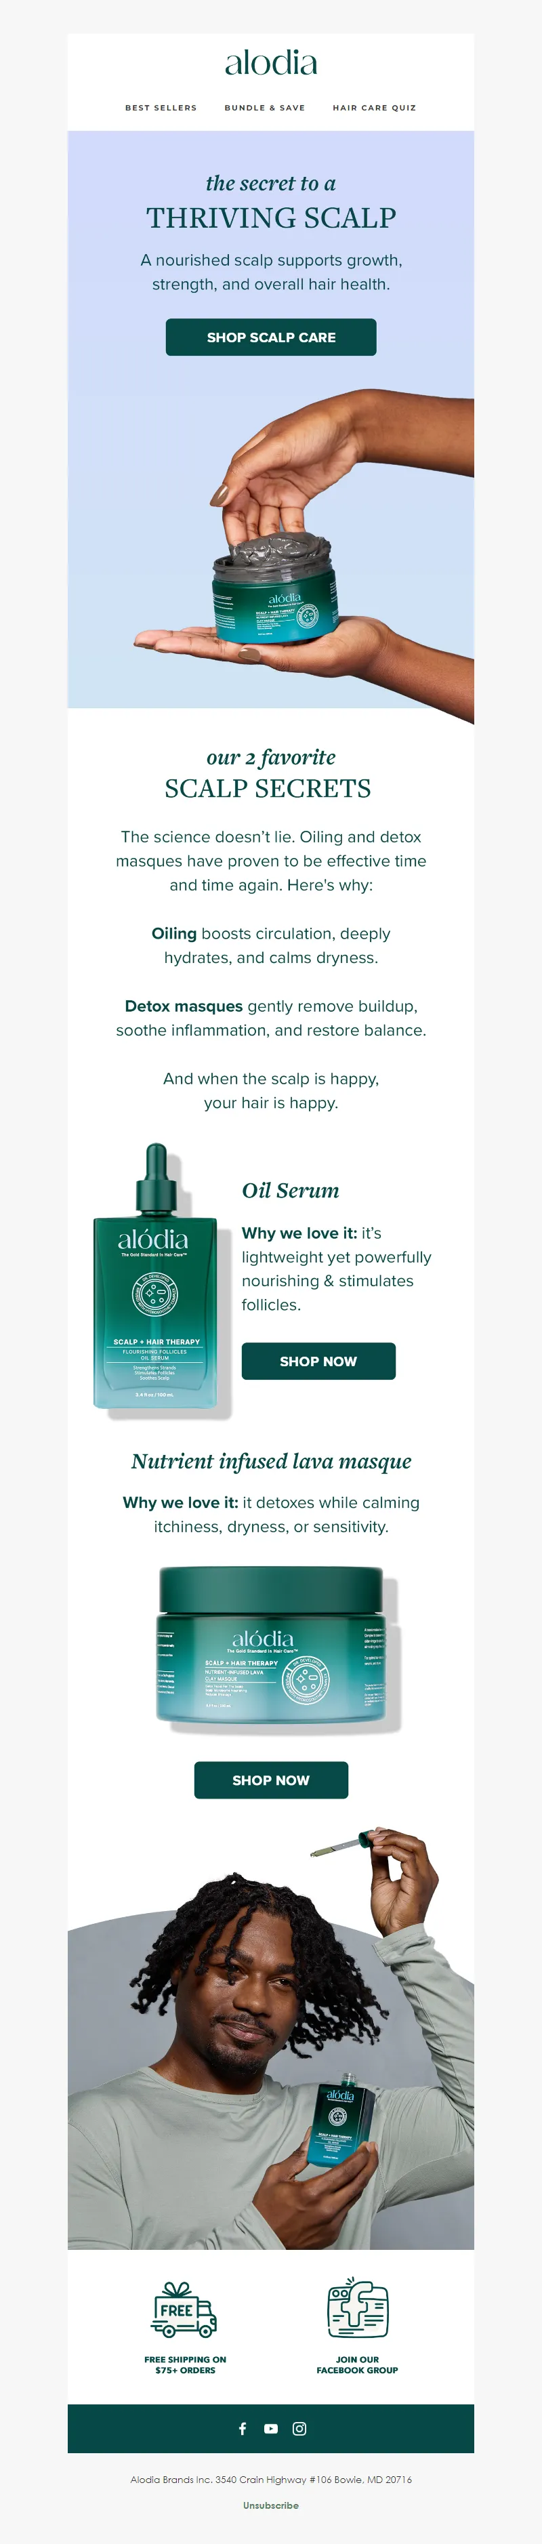Click the Nutrient infused lava masque heading
Viewport: 542px width, 2544px height.
click(270, 1460)
